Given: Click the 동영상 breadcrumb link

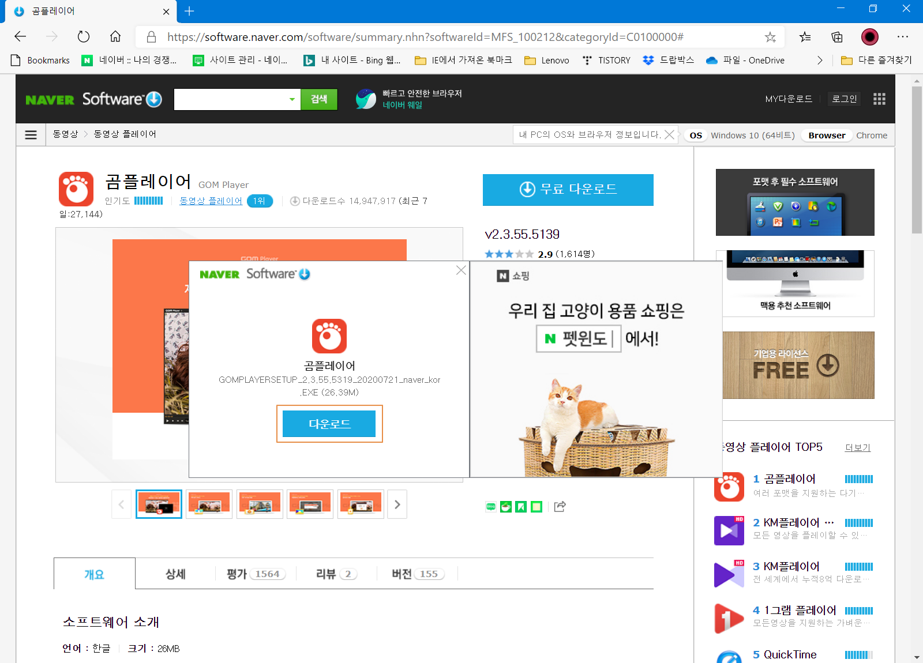Looking at the screenshot, I should pyautogui.click(x=65, y=134).
